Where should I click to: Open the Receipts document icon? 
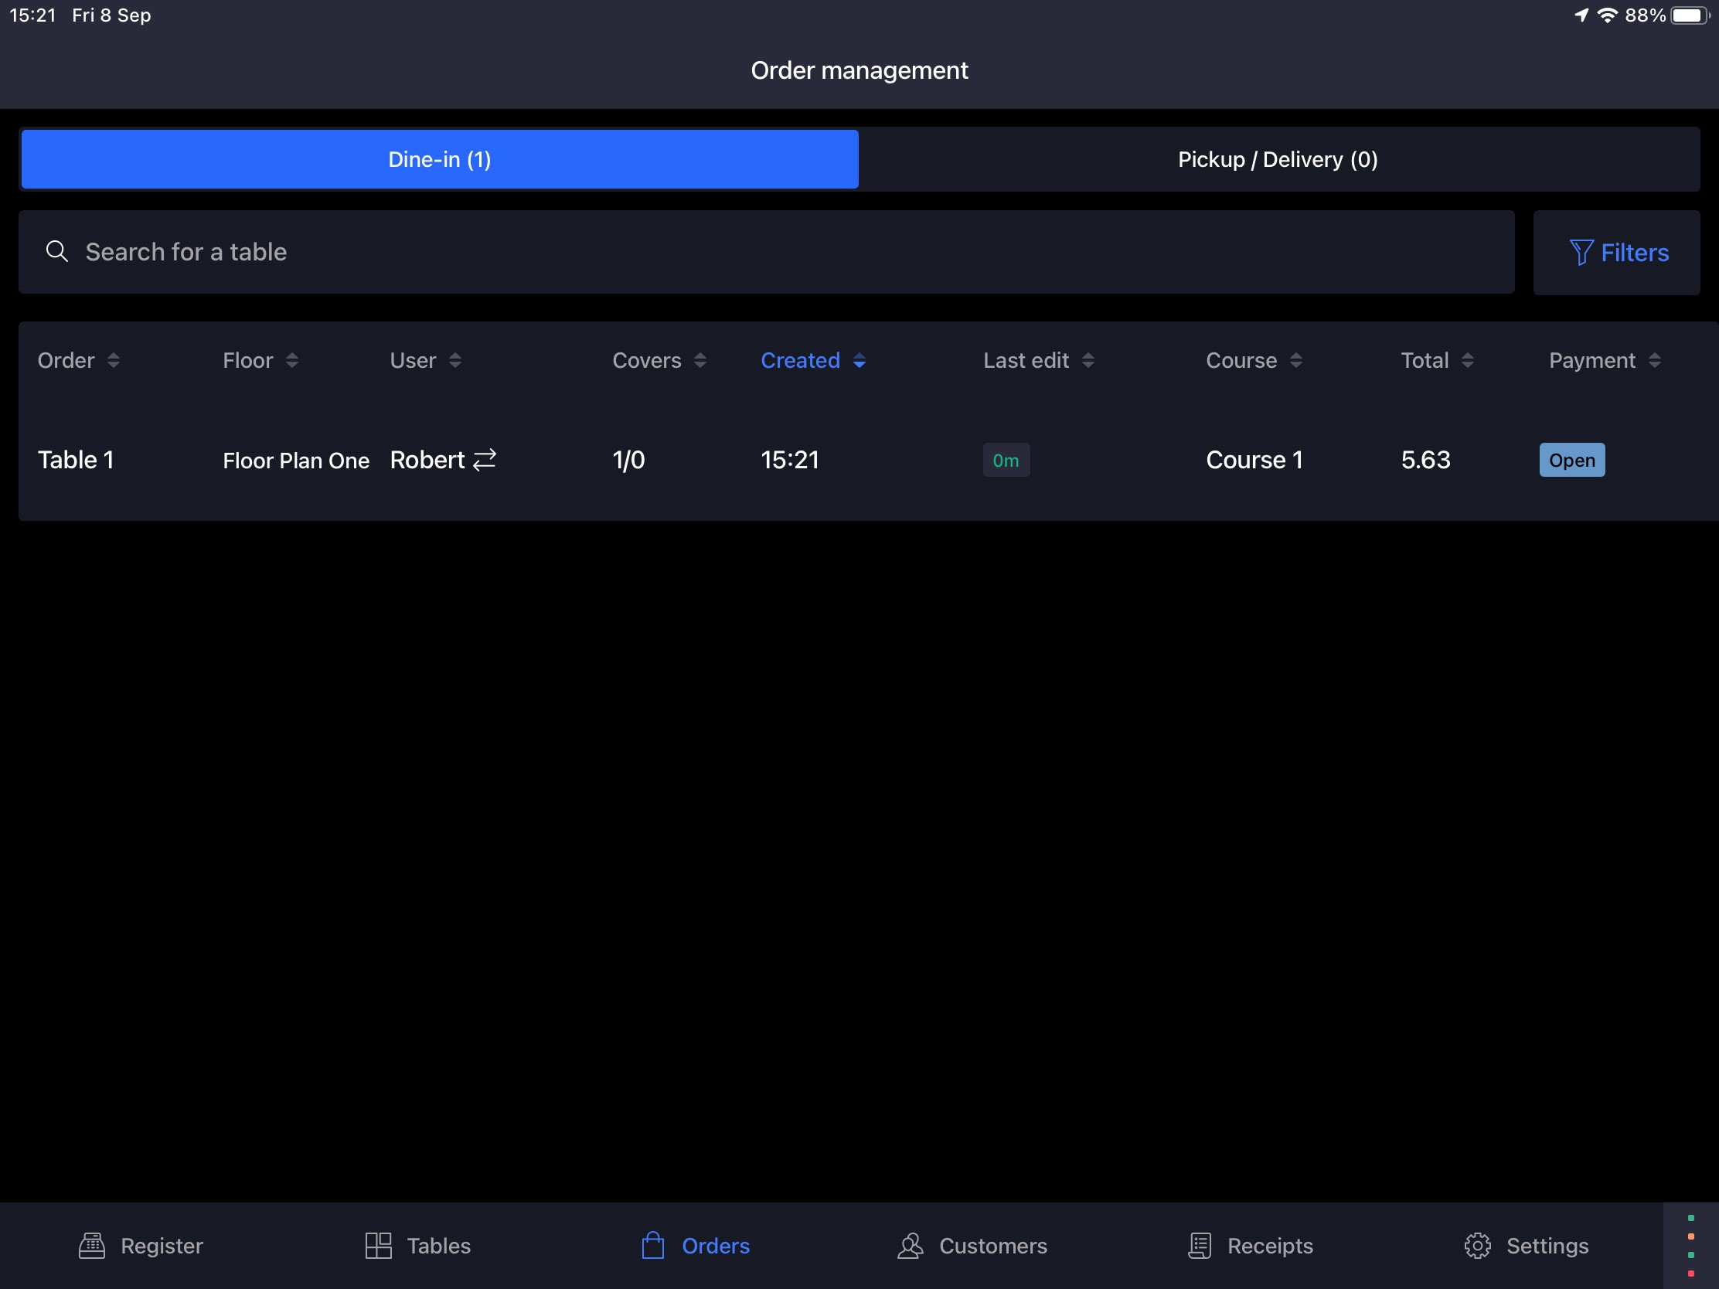point(1199,1246)
